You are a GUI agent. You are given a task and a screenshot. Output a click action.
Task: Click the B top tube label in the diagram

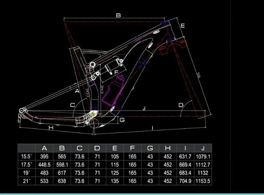click(x=118, y=15)
